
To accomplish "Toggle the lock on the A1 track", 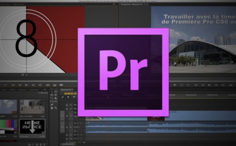I will click(67, 127).
